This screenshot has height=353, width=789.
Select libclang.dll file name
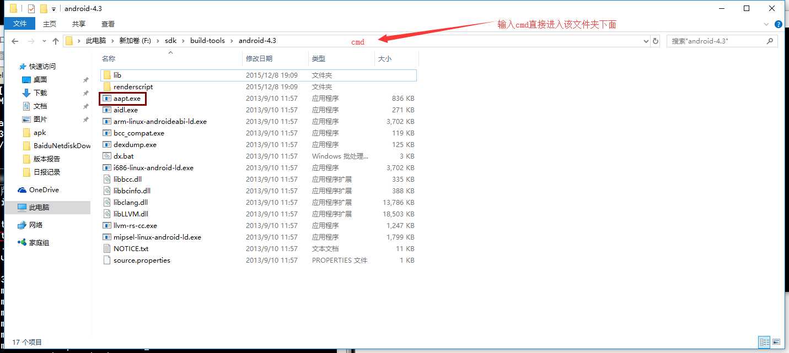point(131,202)
